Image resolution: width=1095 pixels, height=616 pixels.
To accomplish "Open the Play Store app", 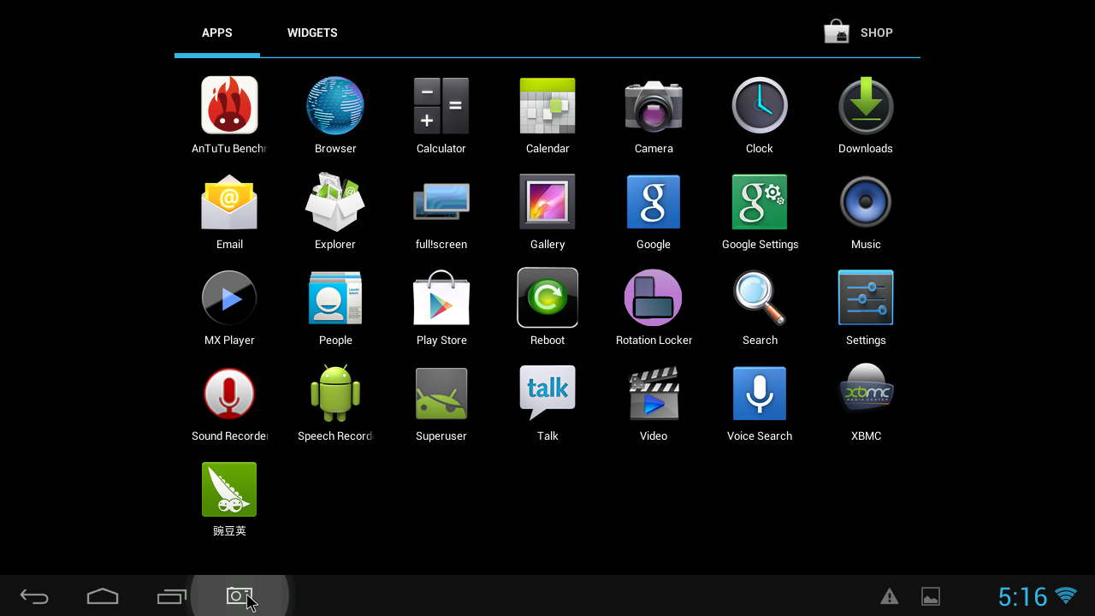I will click(441, 298).
